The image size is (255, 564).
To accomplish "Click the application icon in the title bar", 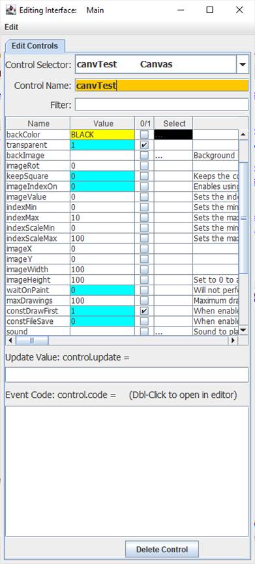I will [10, 10].
